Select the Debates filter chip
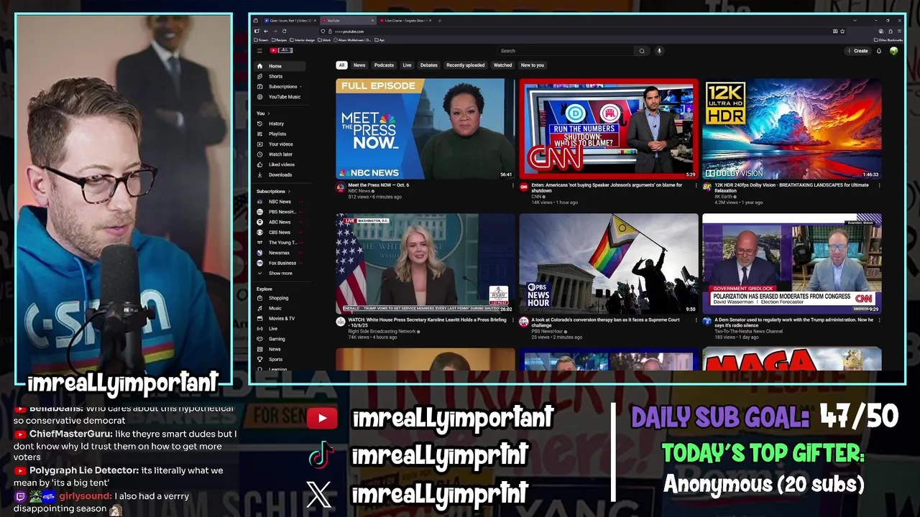The image size is (920, 517). pyautogui.click(x=429, y=65)
